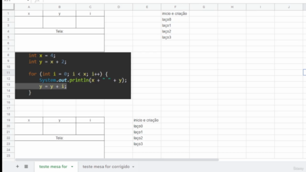This screenshot has width=306, height=172.
Task: Select row 25 header
Action: (x=8, y=156)
